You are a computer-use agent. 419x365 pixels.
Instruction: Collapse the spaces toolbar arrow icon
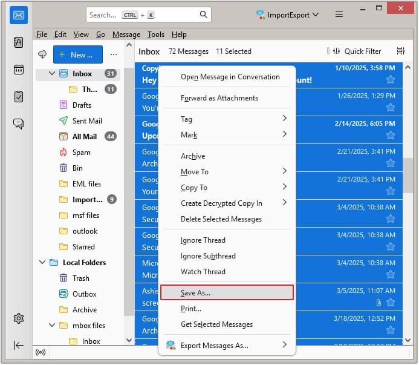pyautogui.click(x=18, y=345)
